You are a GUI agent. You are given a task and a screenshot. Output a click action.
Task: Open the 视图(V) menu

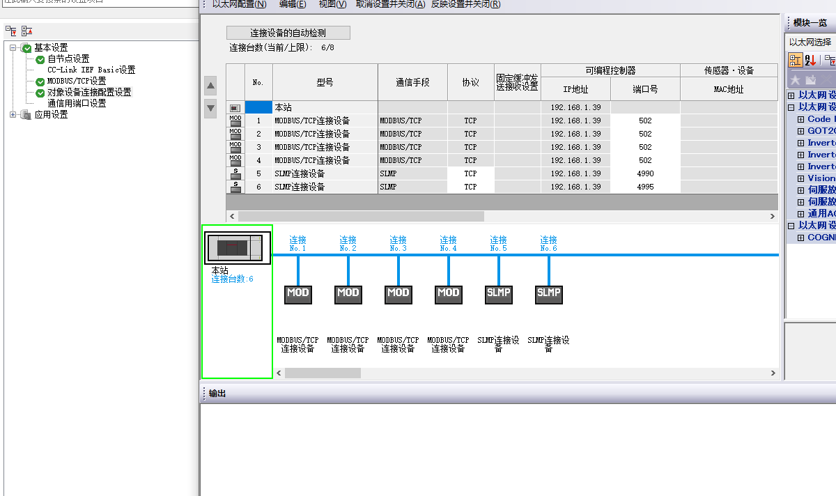[332, 5]
